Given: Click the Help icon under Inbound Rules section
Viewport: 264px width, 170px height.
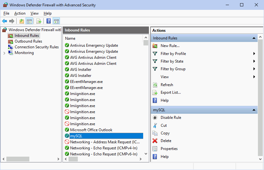Looking at the screenshot, I should tap(155, 100).
